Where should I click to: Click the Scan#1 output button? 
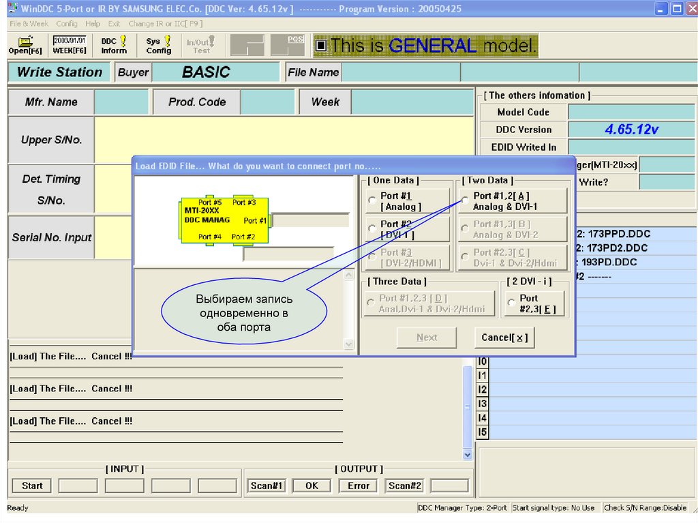266,485
